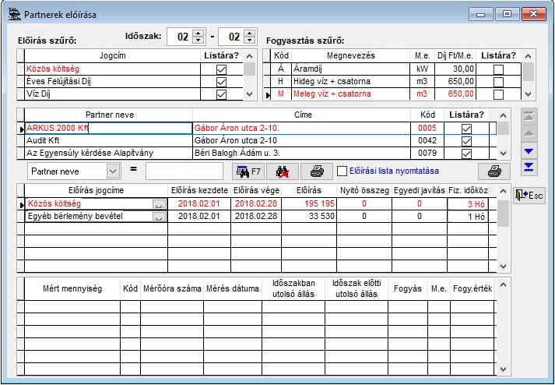555x385 pixels.
Task: Uncheck Listára for Közös költség
Action: 222,69
